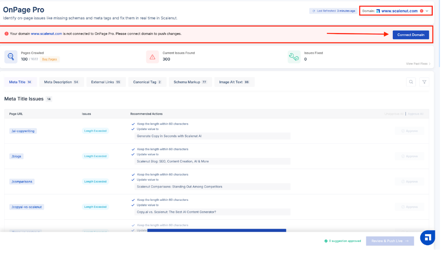Approve the /ai-copywriting meta title fix
443x253 pixels.
point(409,131)
